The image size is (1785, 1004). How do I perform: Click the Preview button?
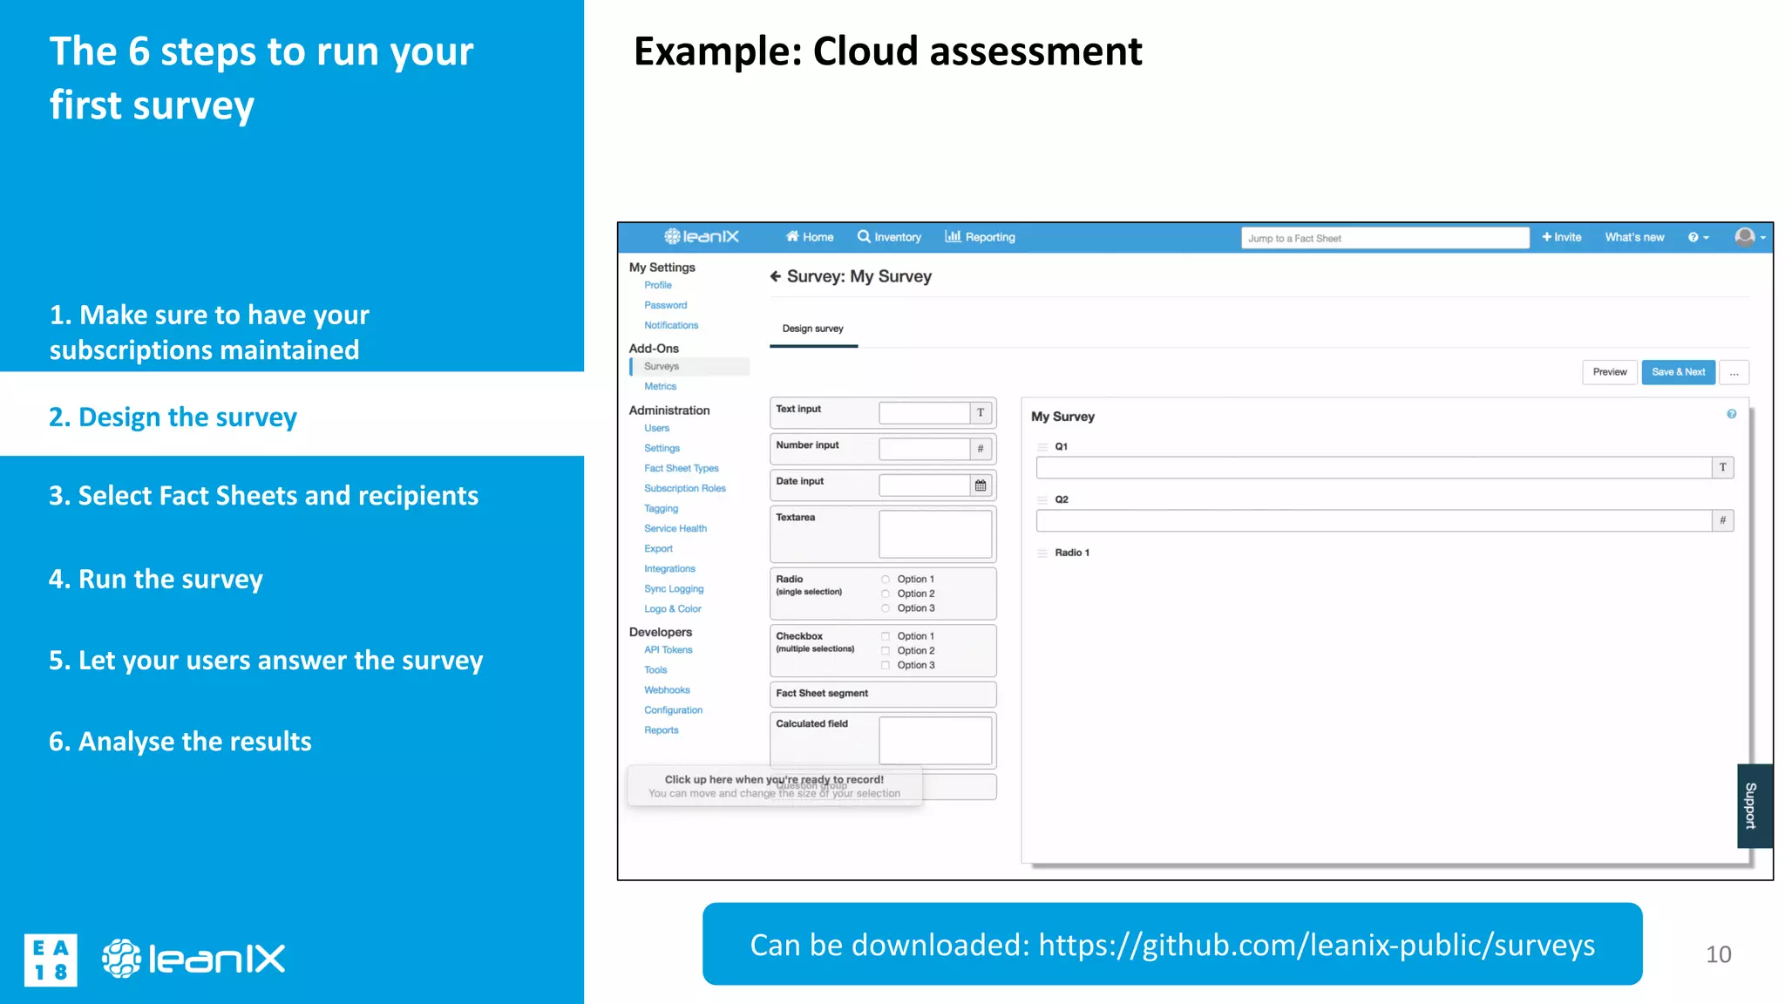[1610, 372]
